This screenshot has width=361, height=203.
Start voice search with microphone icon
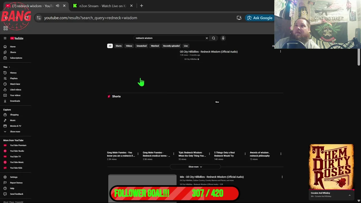[x=223, y=38]
